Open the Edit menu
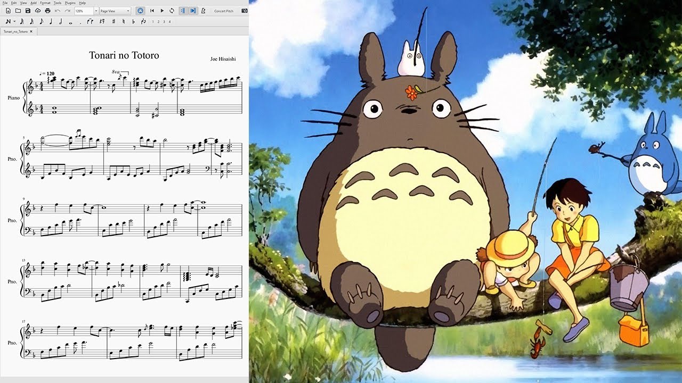The height and width of the screenshot is (383, 682). 14,3
